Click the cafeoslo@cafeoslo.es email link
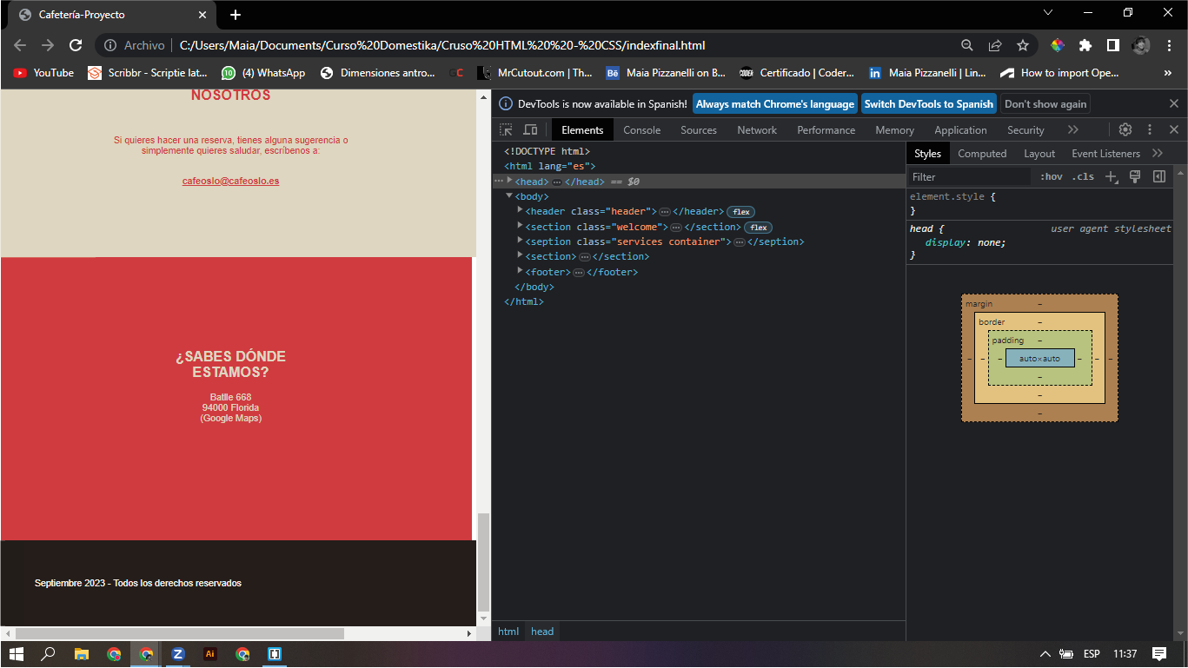The image size is (1188, 668). click(230, 182)
